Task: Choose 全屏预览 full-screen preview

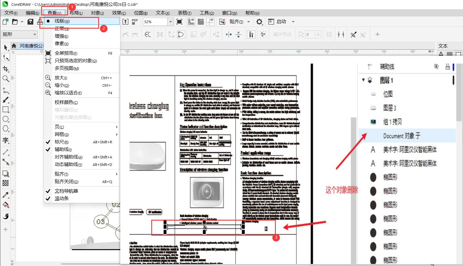Action: click(66, 53)
